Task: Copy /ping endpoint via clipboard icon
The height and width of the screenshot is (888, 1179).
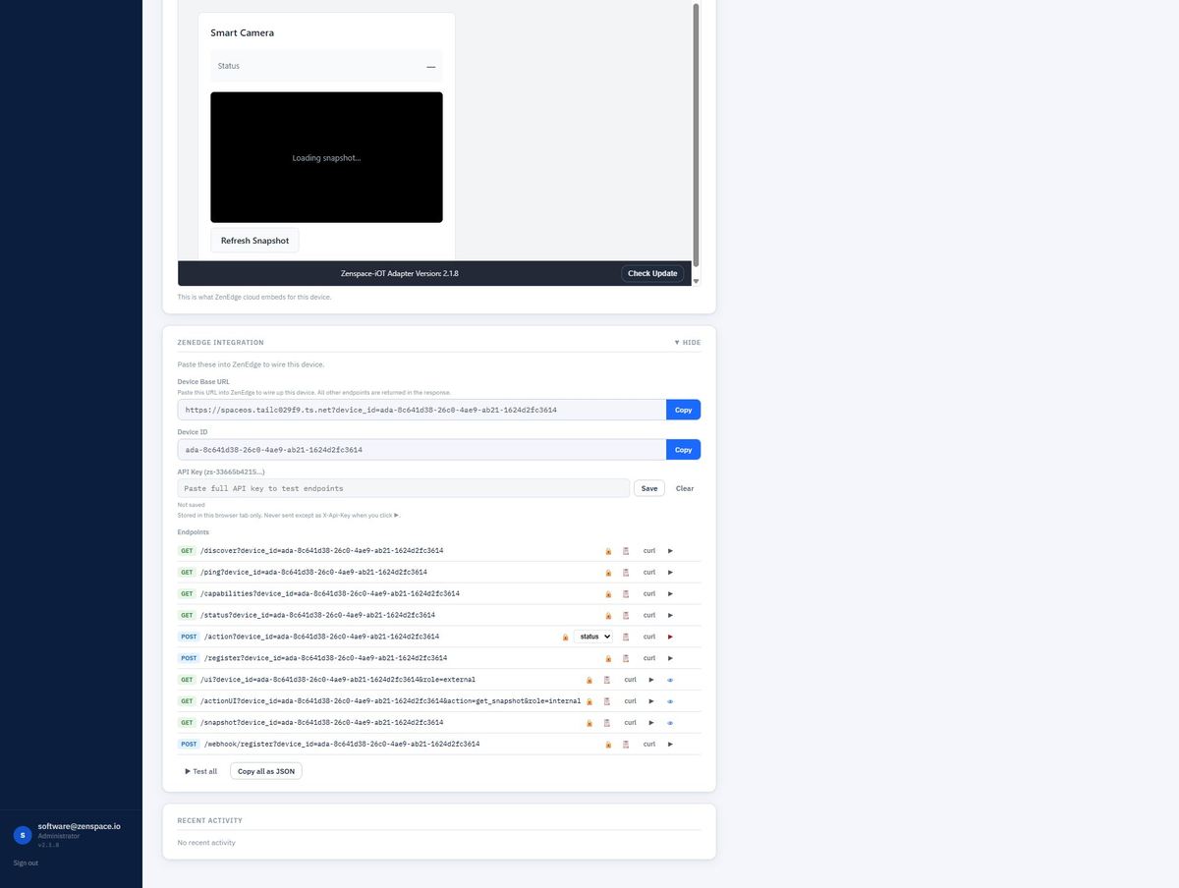Action: tap(626, 573)
